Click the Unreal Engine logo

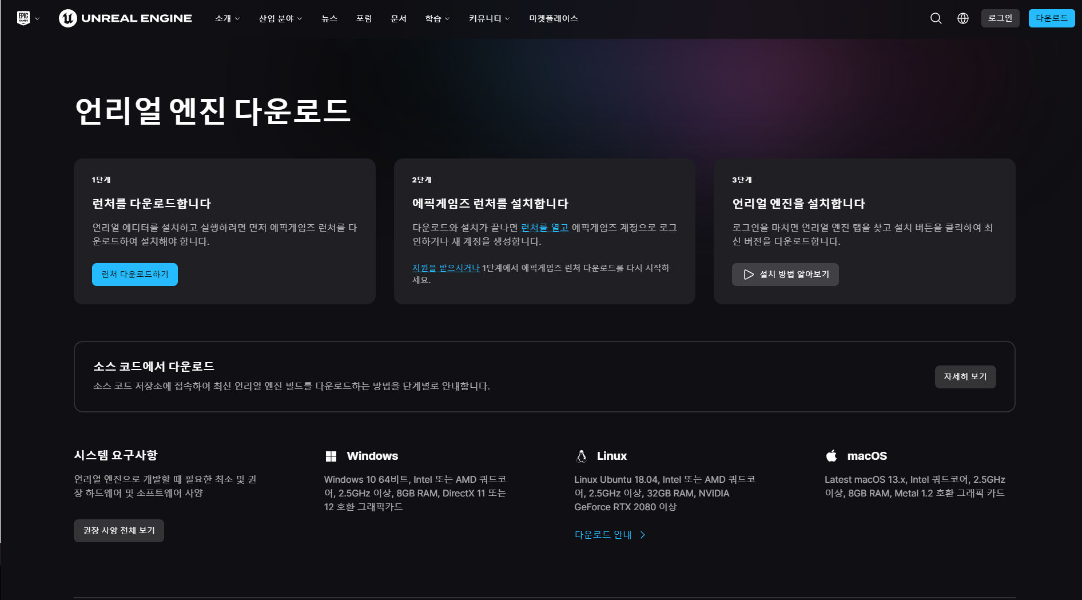[125, 18]
